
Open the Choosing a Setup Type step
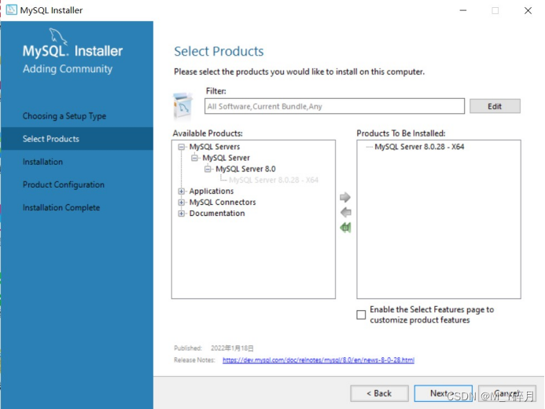(64, 116)
